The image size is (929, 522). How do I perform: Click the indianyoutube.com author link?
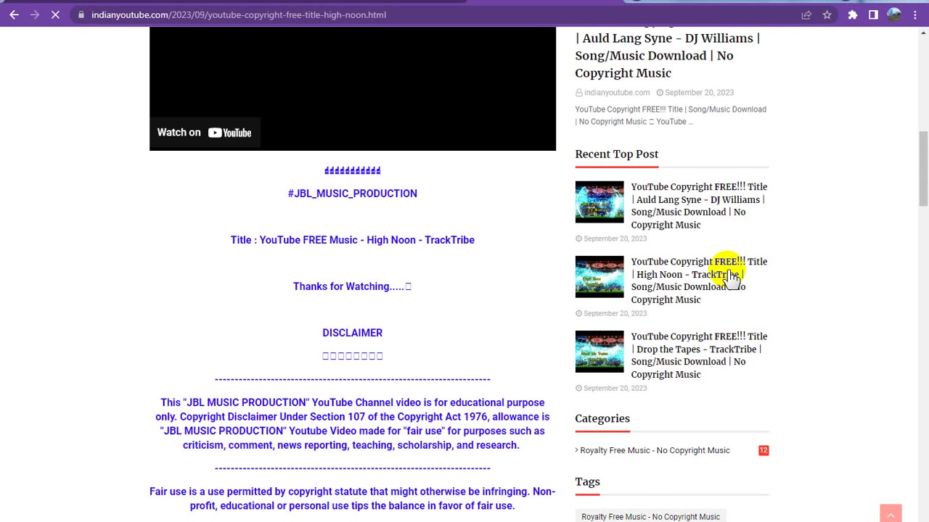coord(617,93)
